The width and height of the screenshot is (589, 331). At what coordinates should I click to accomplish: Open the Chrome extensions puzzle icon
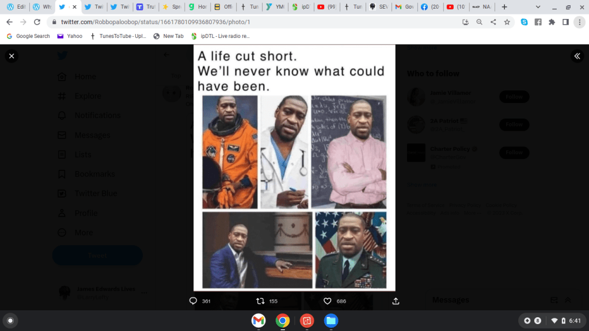552,22
